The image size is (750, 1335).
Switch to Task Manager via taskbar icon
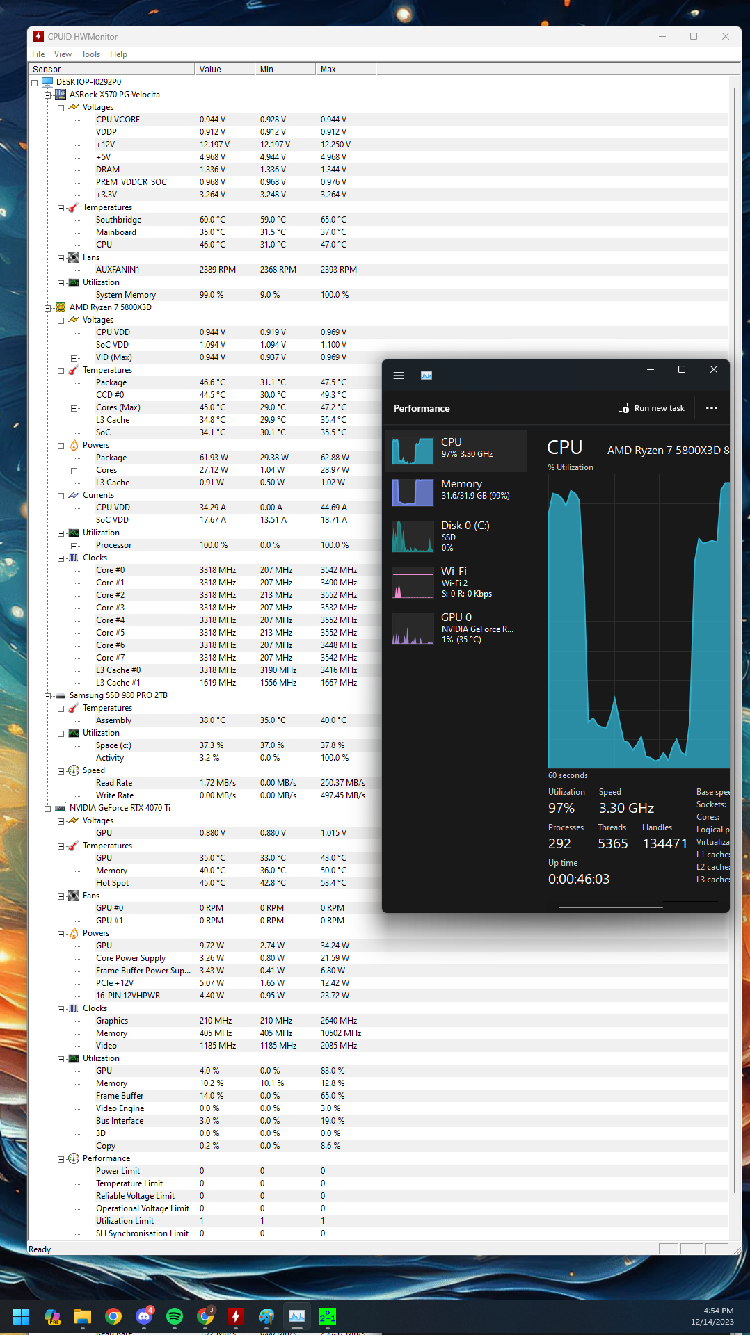[297, 1316]
